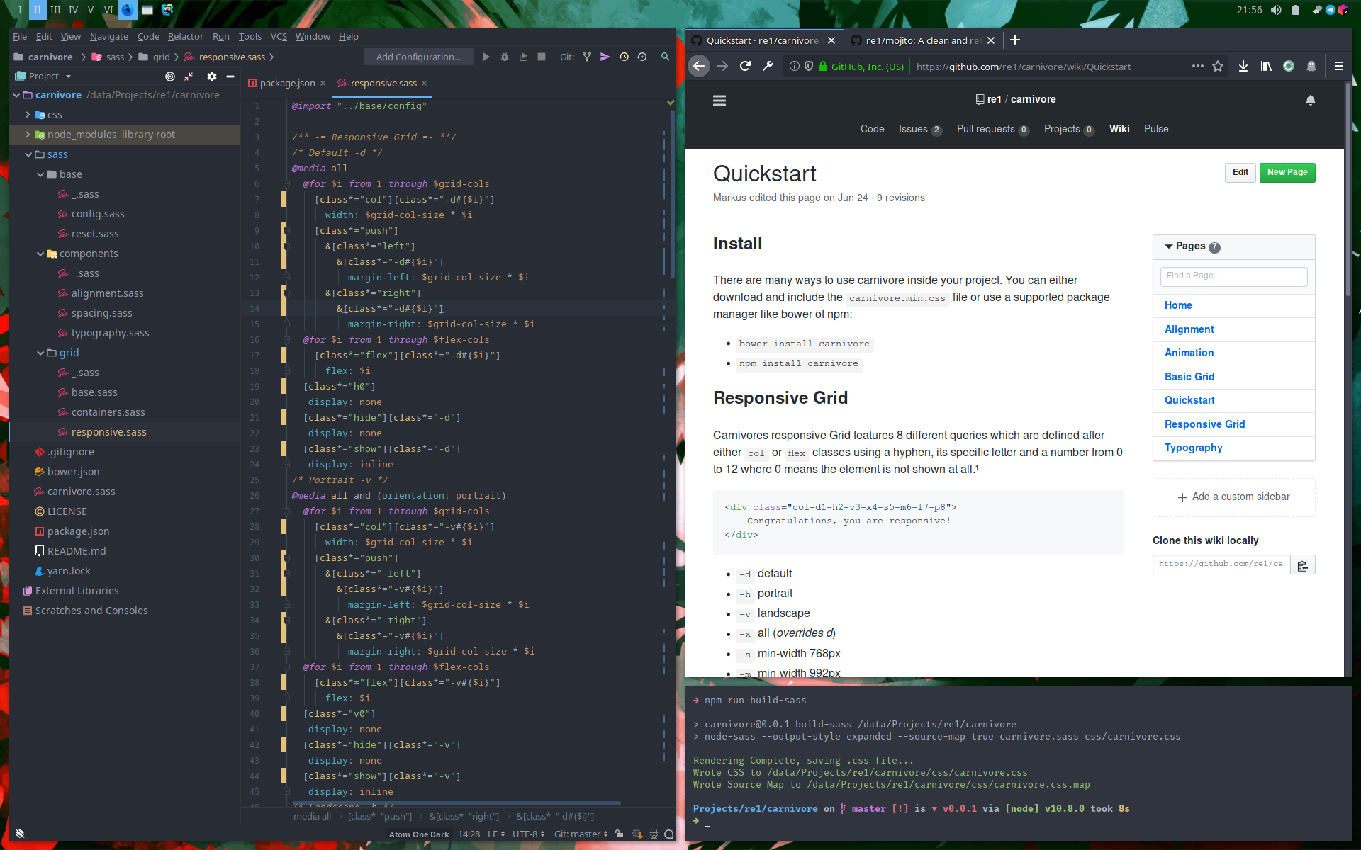Open the Issues tab of the repository
Screen dimensions: 1361x850
[919, 129]
